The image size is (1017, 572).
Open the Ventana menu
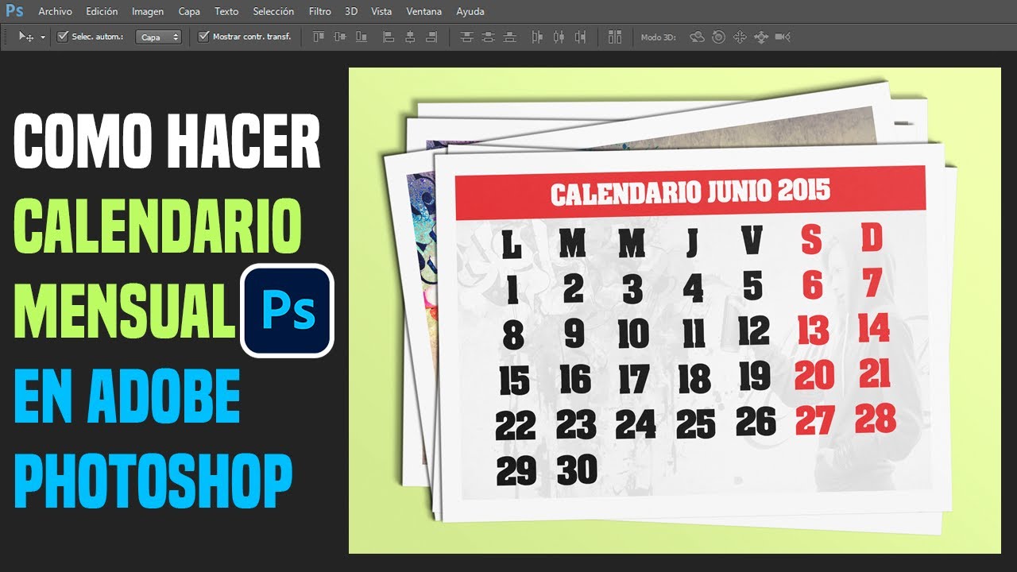[424, 11]
